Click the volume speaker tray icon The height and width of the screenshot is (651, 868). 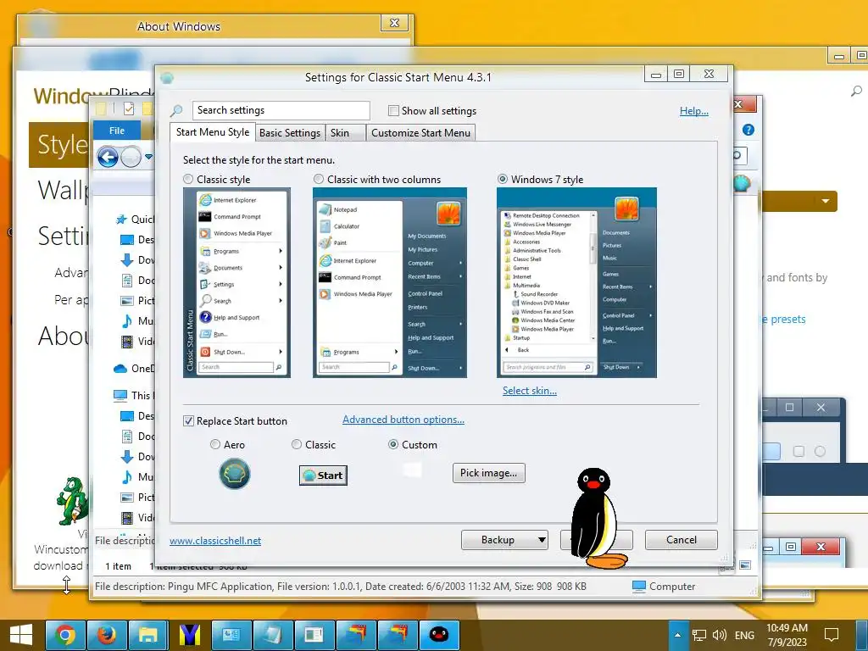[719, 635]
